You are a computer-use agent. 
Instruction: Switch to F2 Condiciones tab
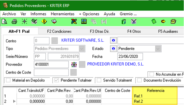pos(59,31)
